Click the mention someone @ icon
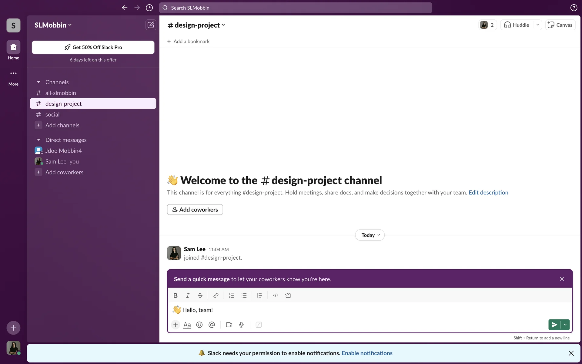This screenshot has height=364, width=582. (x=212, y=325)
